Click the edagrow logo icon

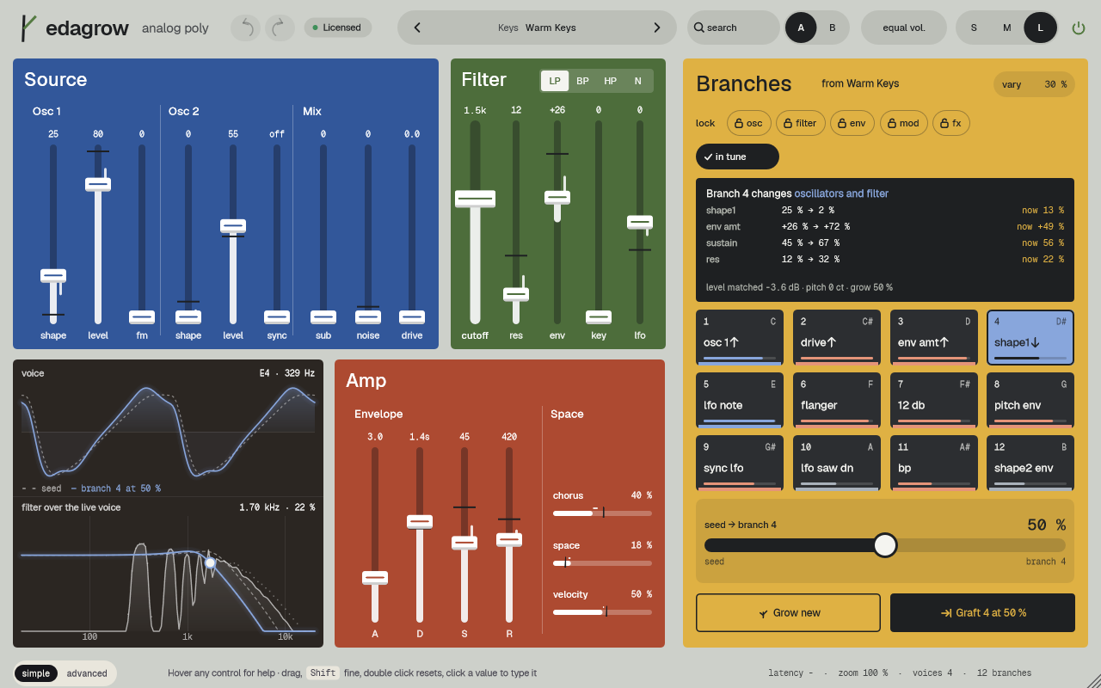(x=29, y=28)
